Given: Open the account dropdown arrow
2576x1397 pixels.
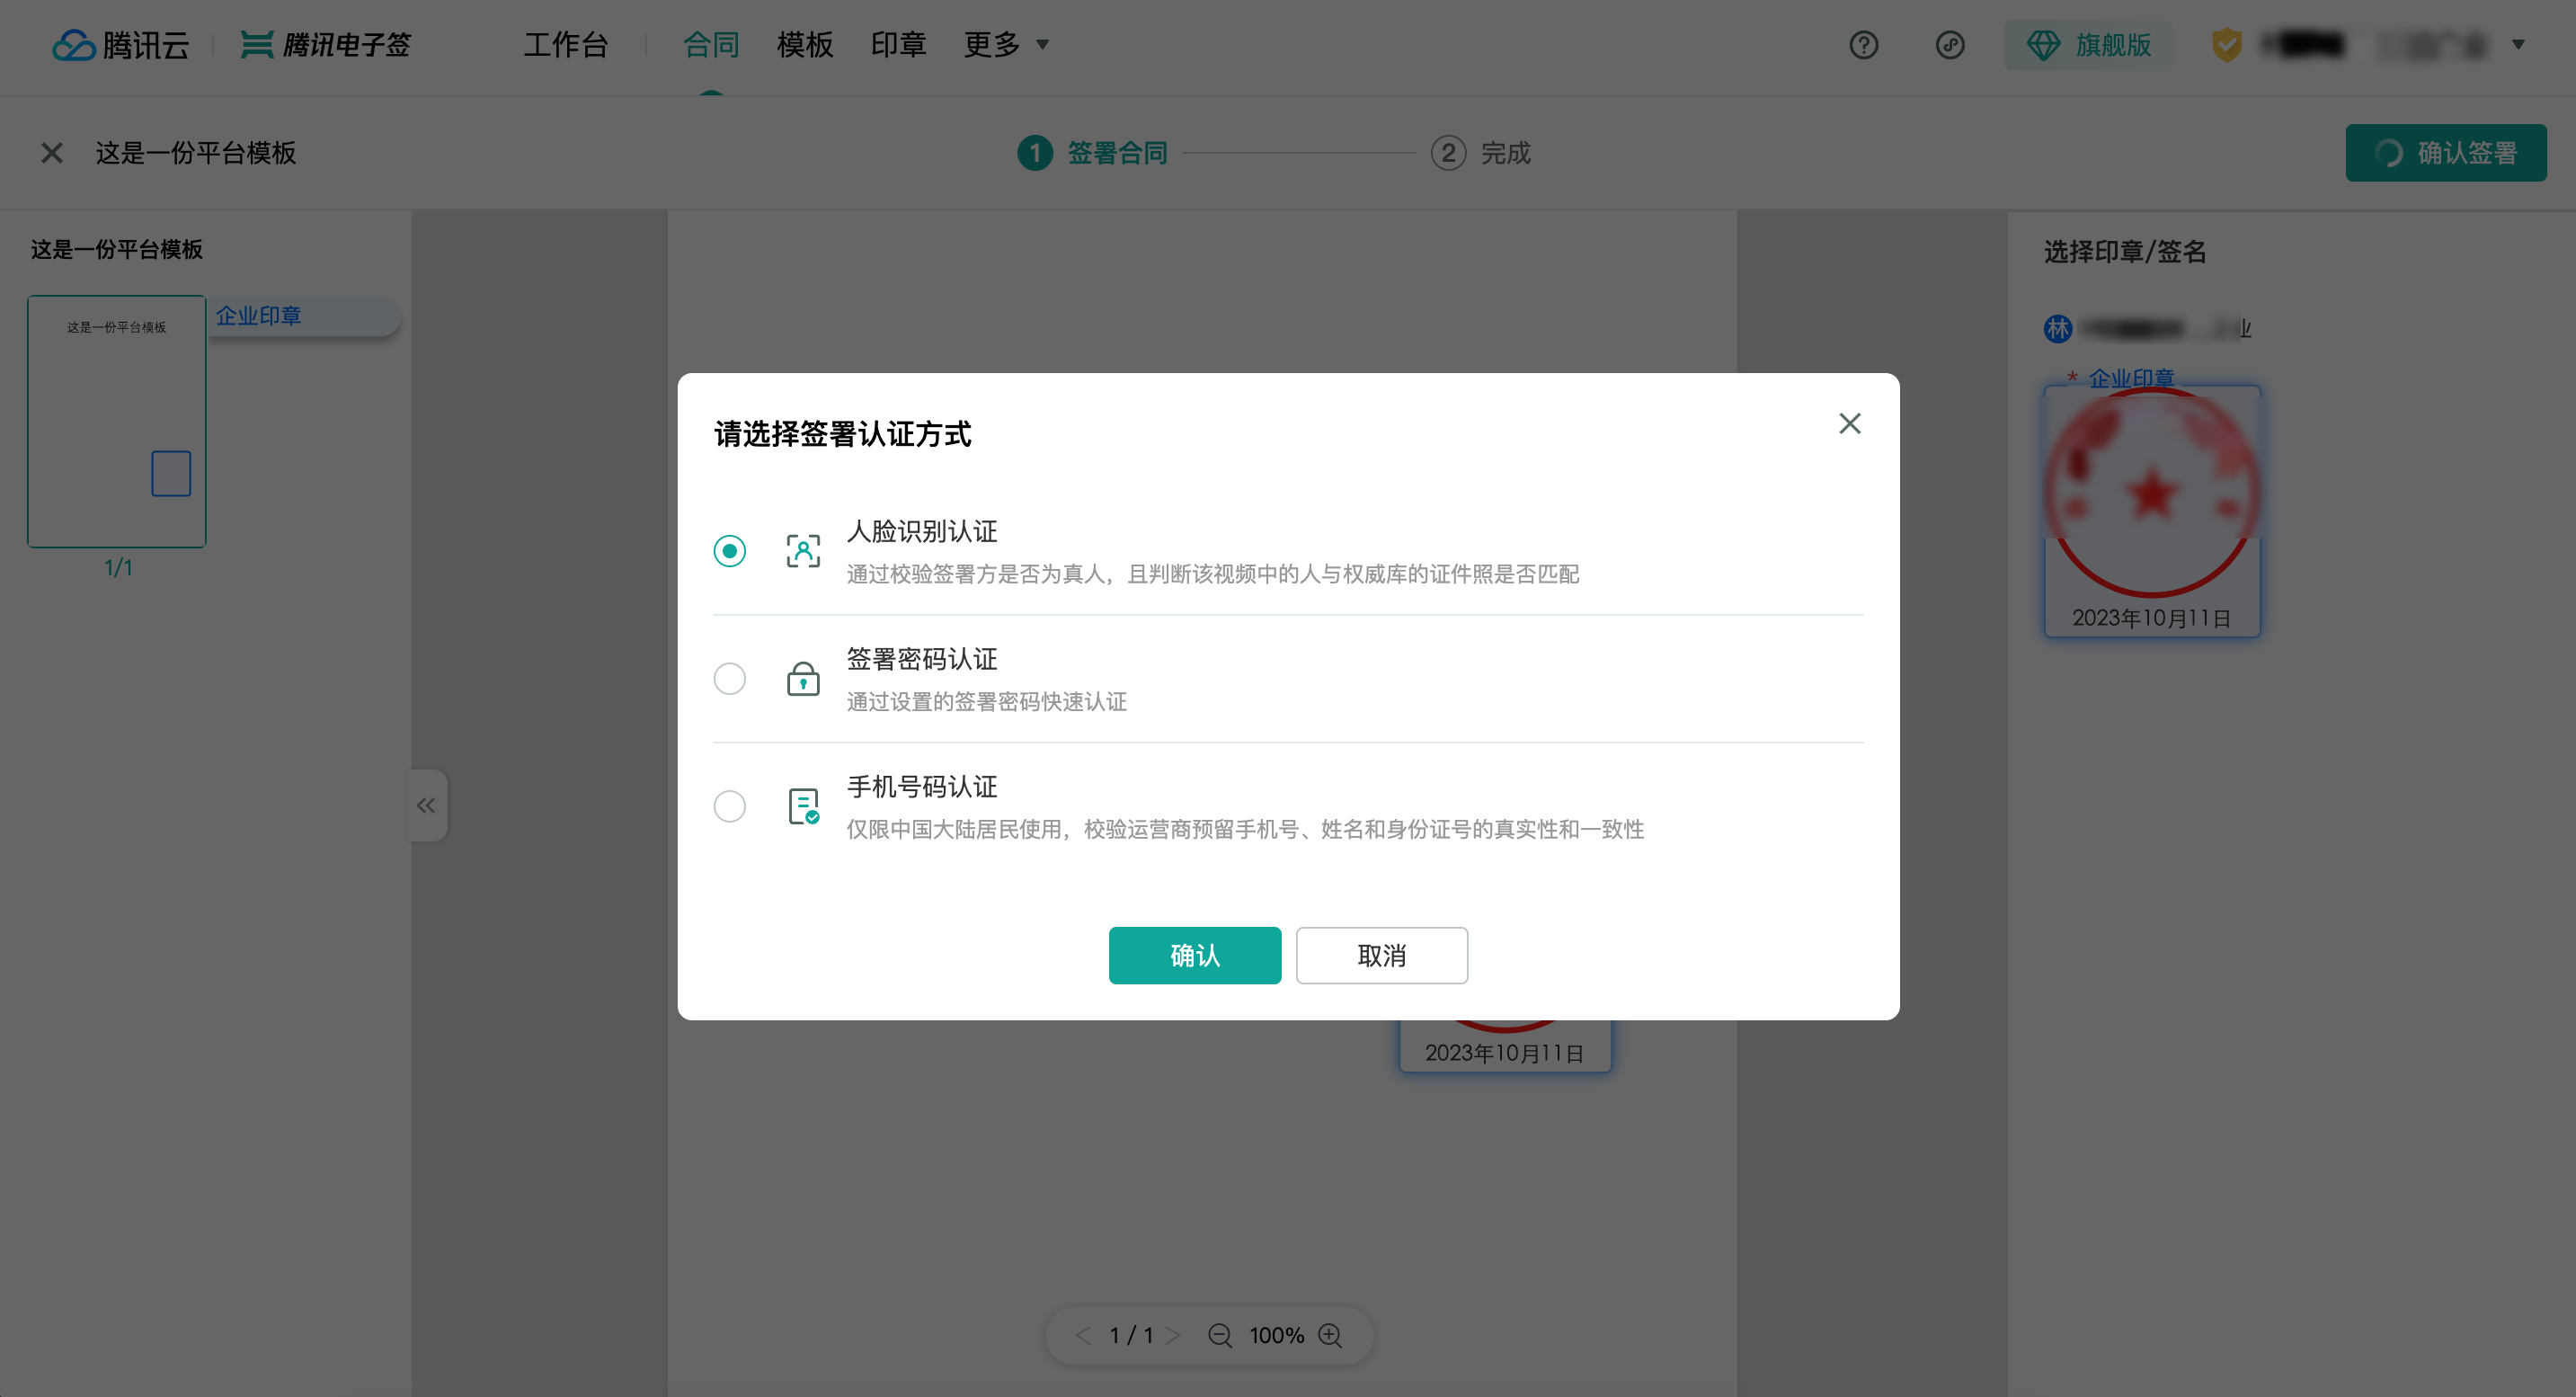Looking at the screenshot, I should coord(2518,45).
